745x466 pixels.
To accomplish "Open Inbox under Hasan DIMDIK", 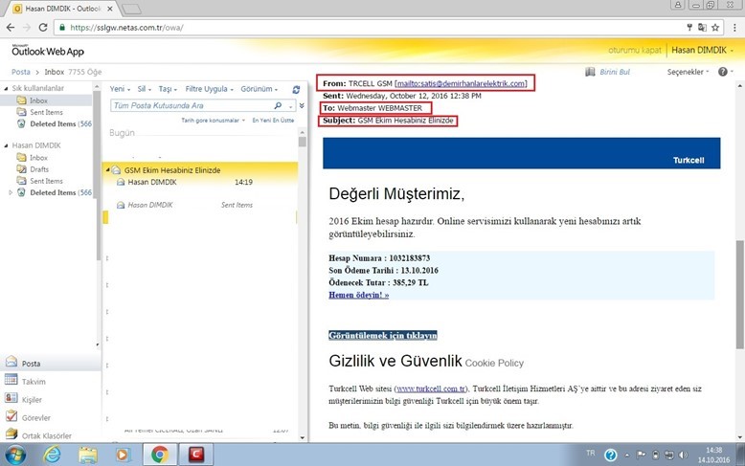I will [x=38, y=158].
